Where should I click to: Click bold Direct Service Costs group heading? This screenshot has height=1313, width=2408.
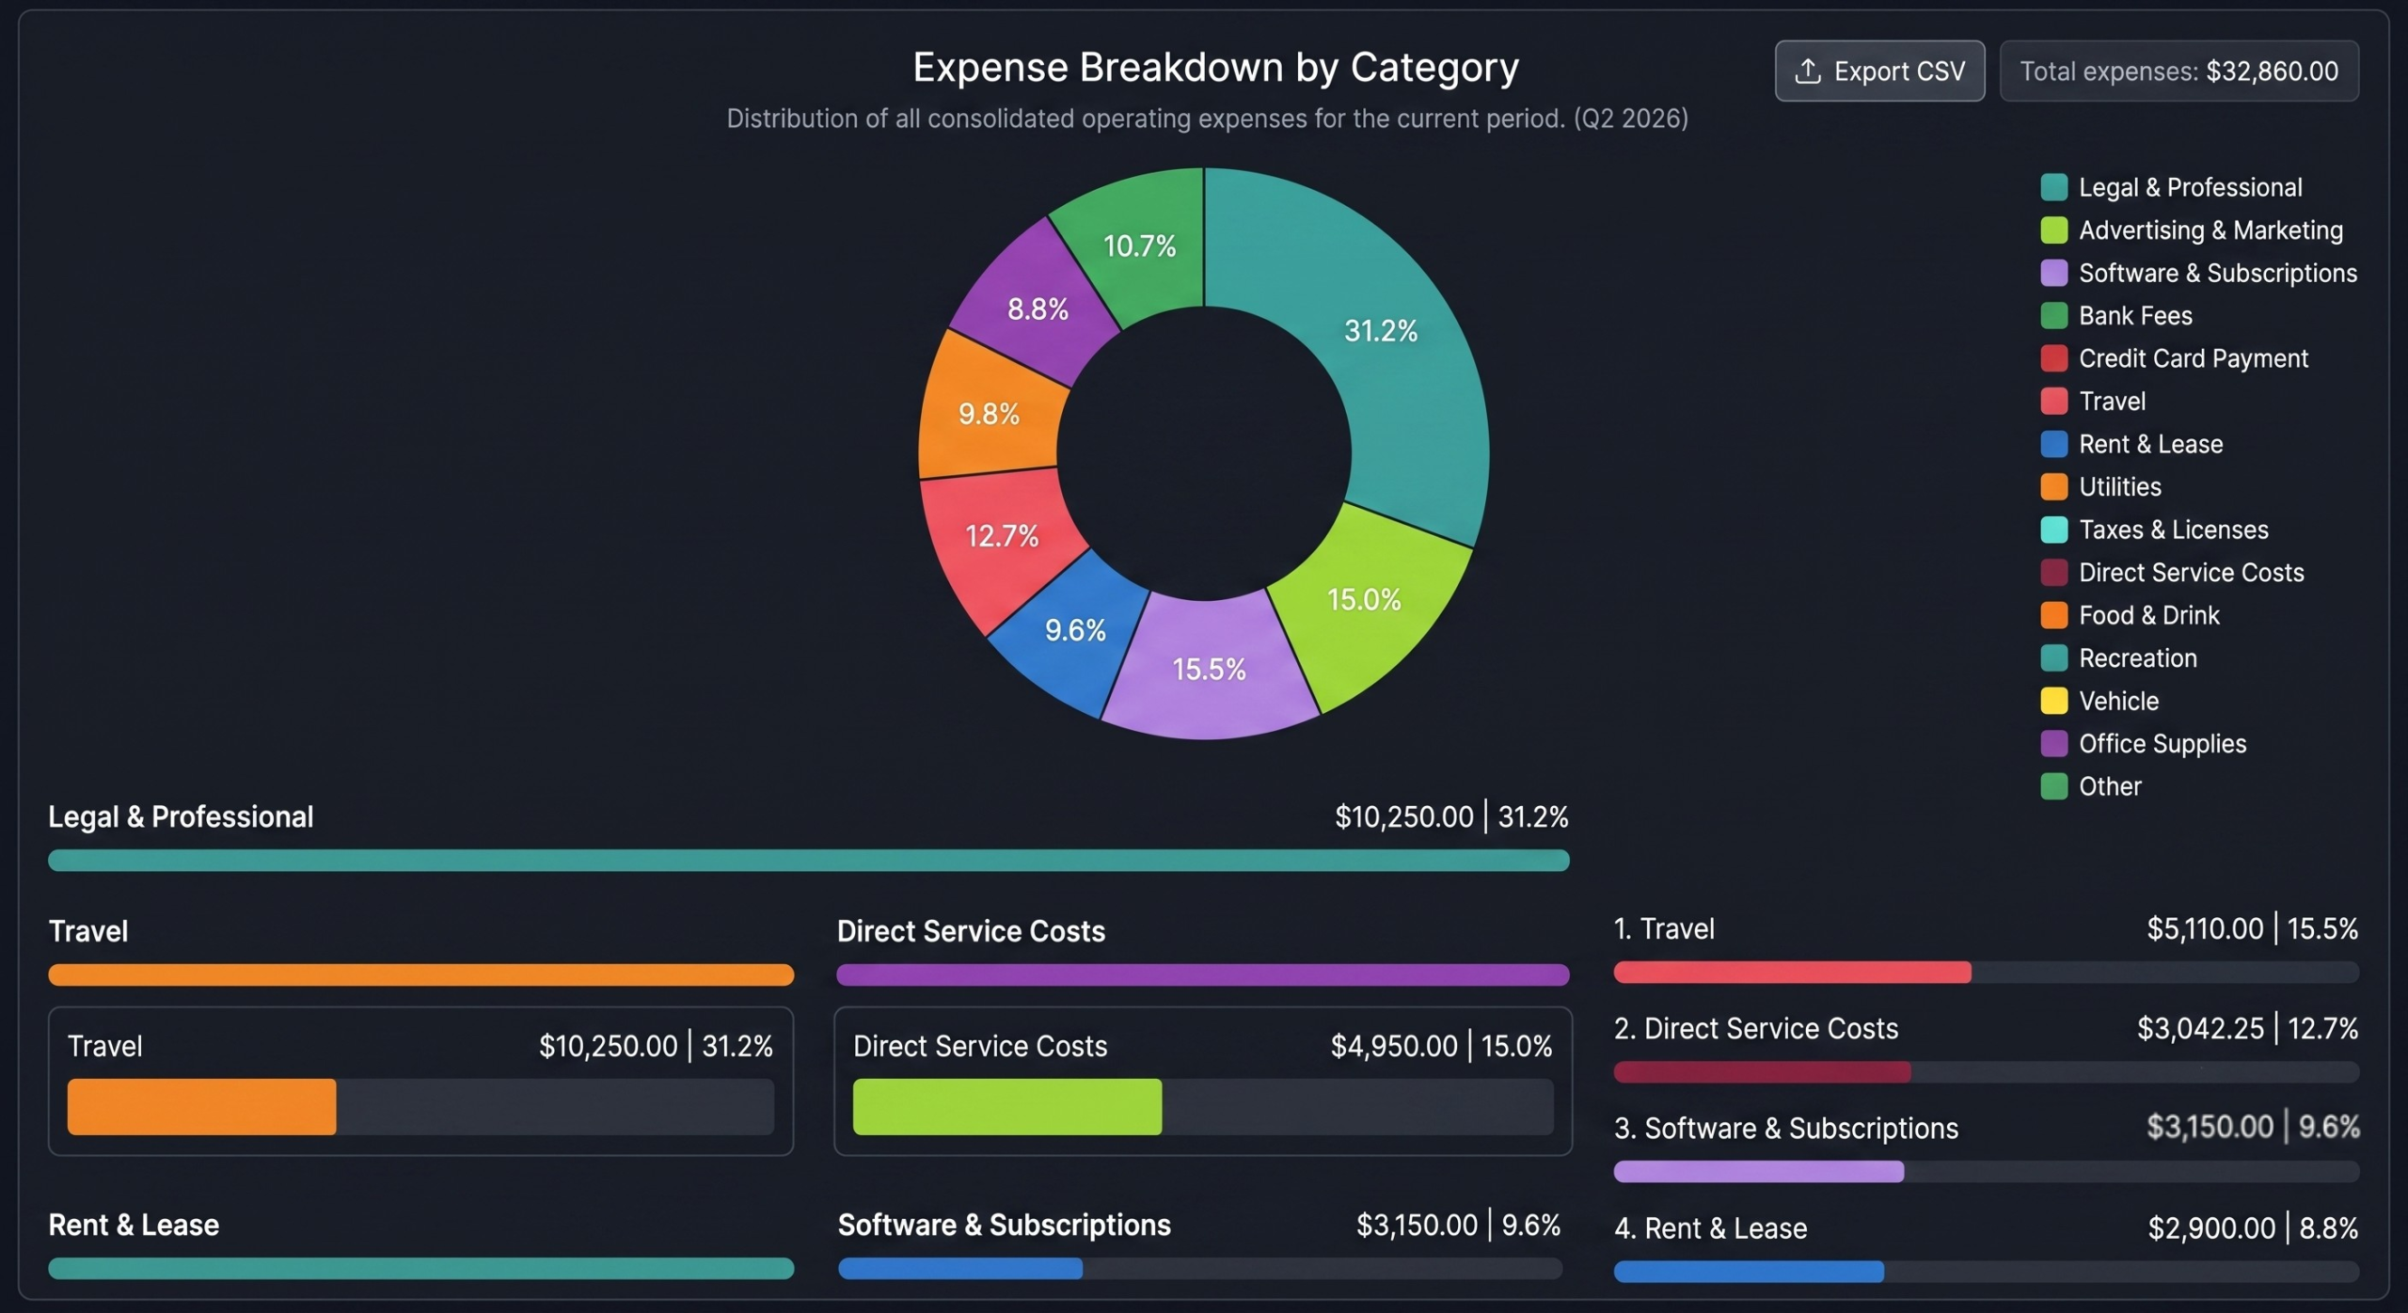click(x=971, y=931)
